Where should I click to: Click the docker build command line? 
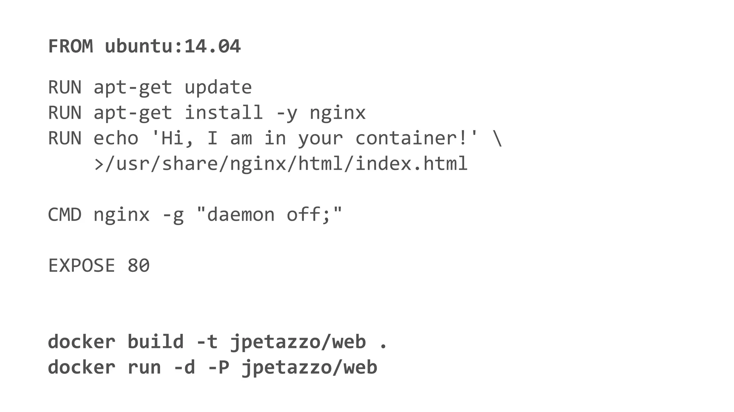point(217,342)
